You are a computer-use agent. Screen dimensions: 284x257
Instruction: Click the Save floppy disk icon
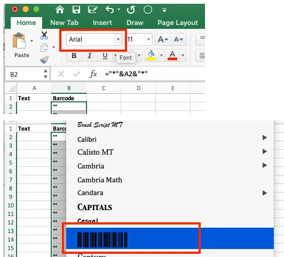(x=76, y=10)
